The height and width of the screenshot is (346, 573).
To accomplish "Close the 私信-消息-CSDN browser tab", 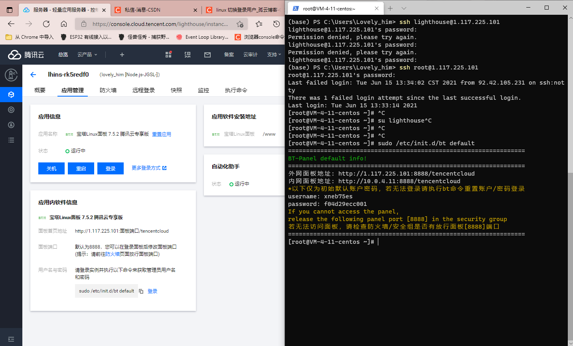I will [195, 10].
